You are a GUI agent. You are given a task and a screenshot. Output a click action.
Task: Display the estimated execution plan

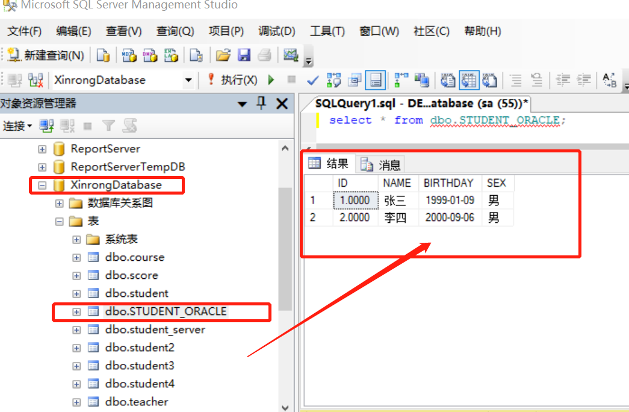[x=333, y=80]
